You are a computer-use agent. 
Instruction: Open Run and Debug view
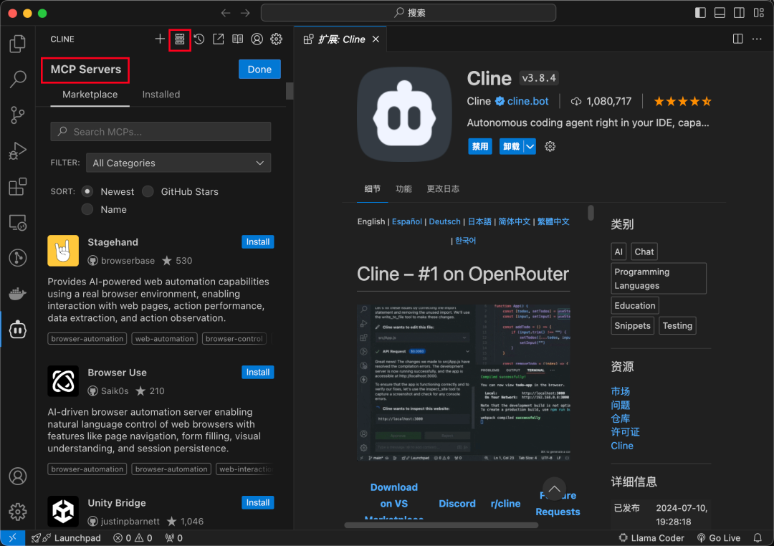point(18,150)
